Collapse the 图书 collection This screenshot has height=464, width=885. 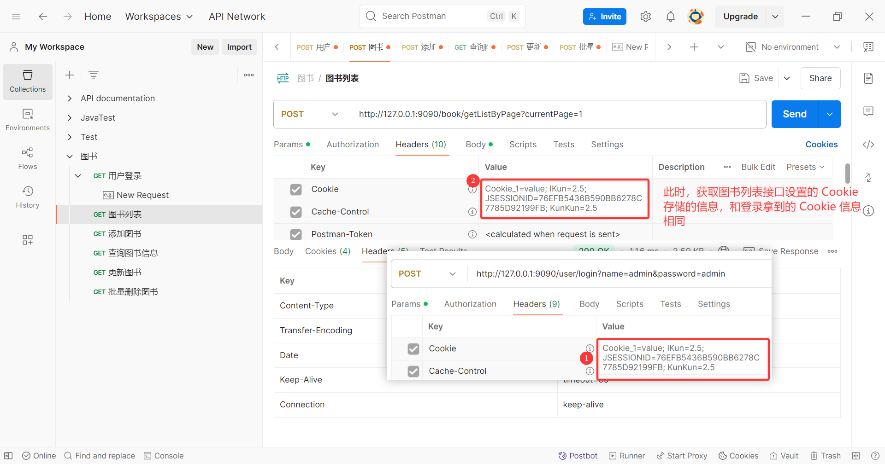click(x=70, y=157)
